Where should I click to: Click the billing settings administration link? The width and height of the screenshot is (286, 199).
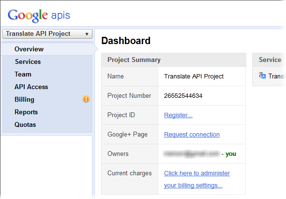click(x=197, y=179)
